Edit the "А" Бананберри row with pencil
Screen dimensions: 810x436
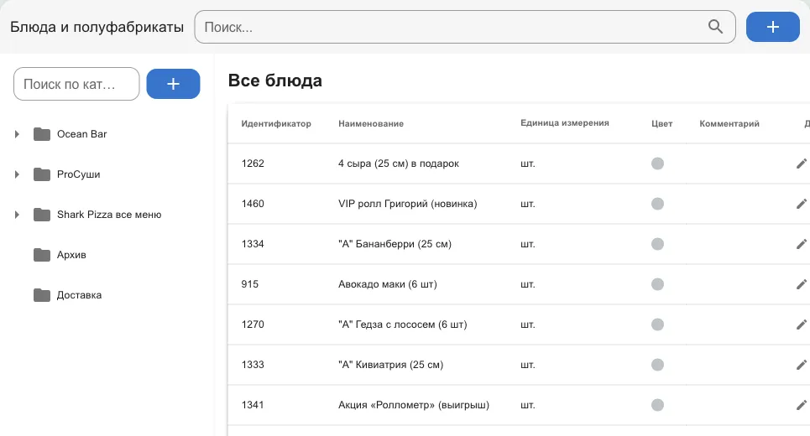tap(802, 244)
